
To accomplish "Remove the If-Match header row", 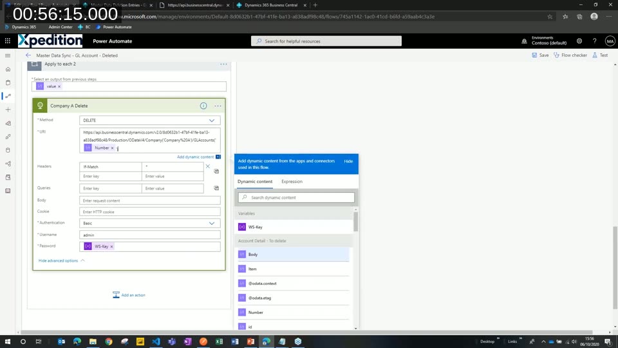I will tap(208, 166).
